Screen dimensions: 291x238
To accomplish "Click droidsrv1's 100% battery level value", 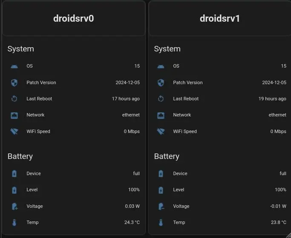I will click(x=281, y=190).
